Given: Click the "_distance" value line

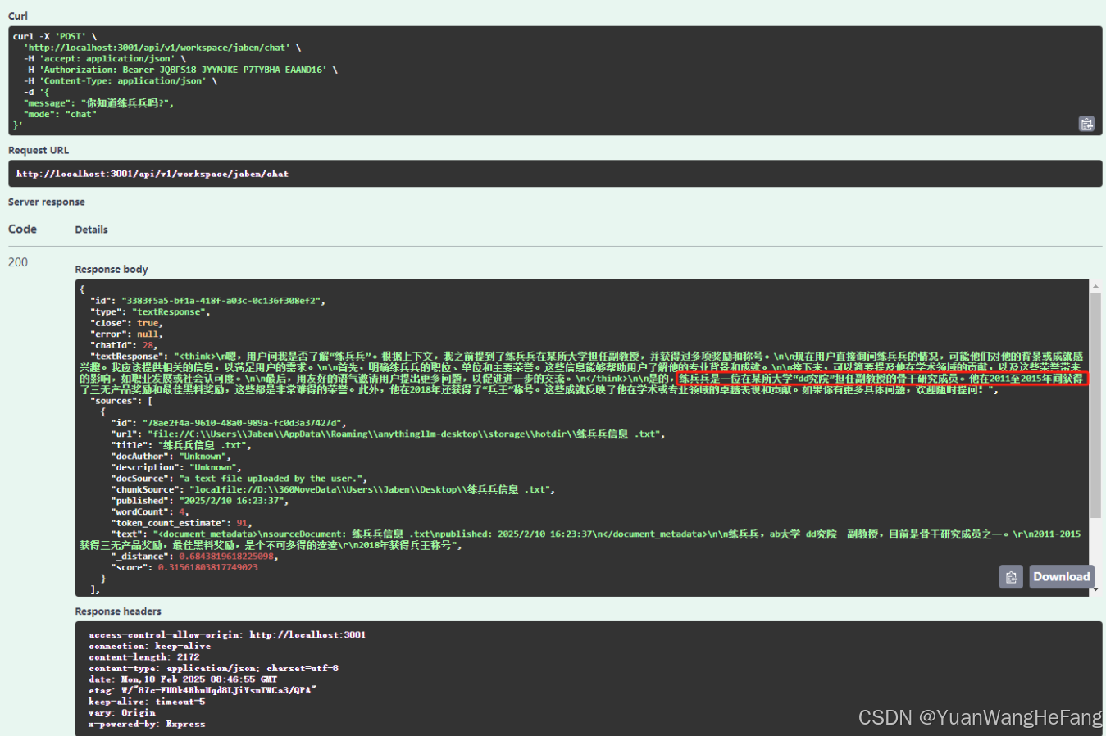Looking at the screenshot, I should [x=195, y=557].
